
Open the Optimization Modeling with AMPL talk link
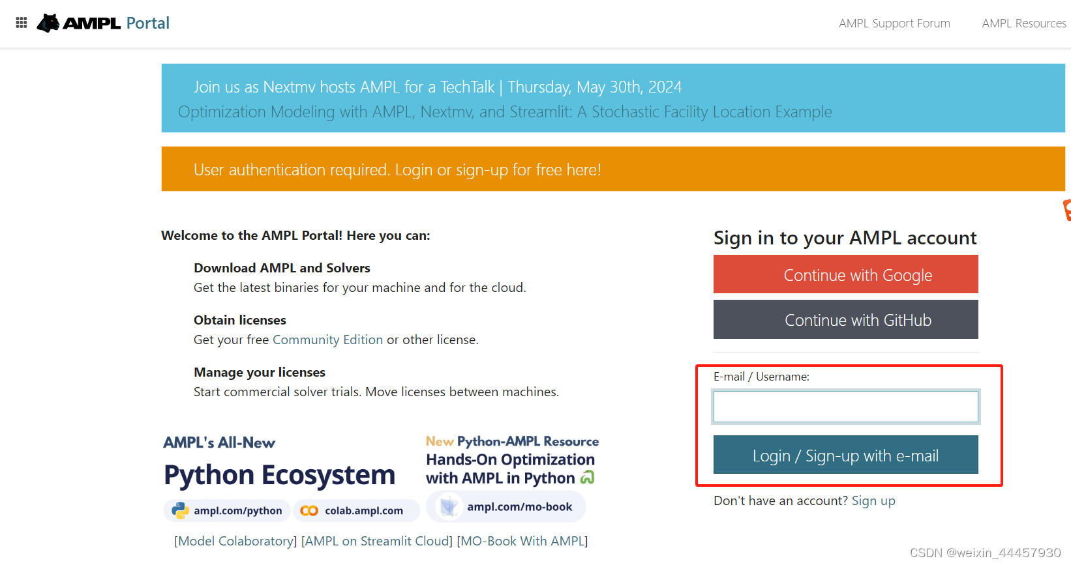(505, 112)
